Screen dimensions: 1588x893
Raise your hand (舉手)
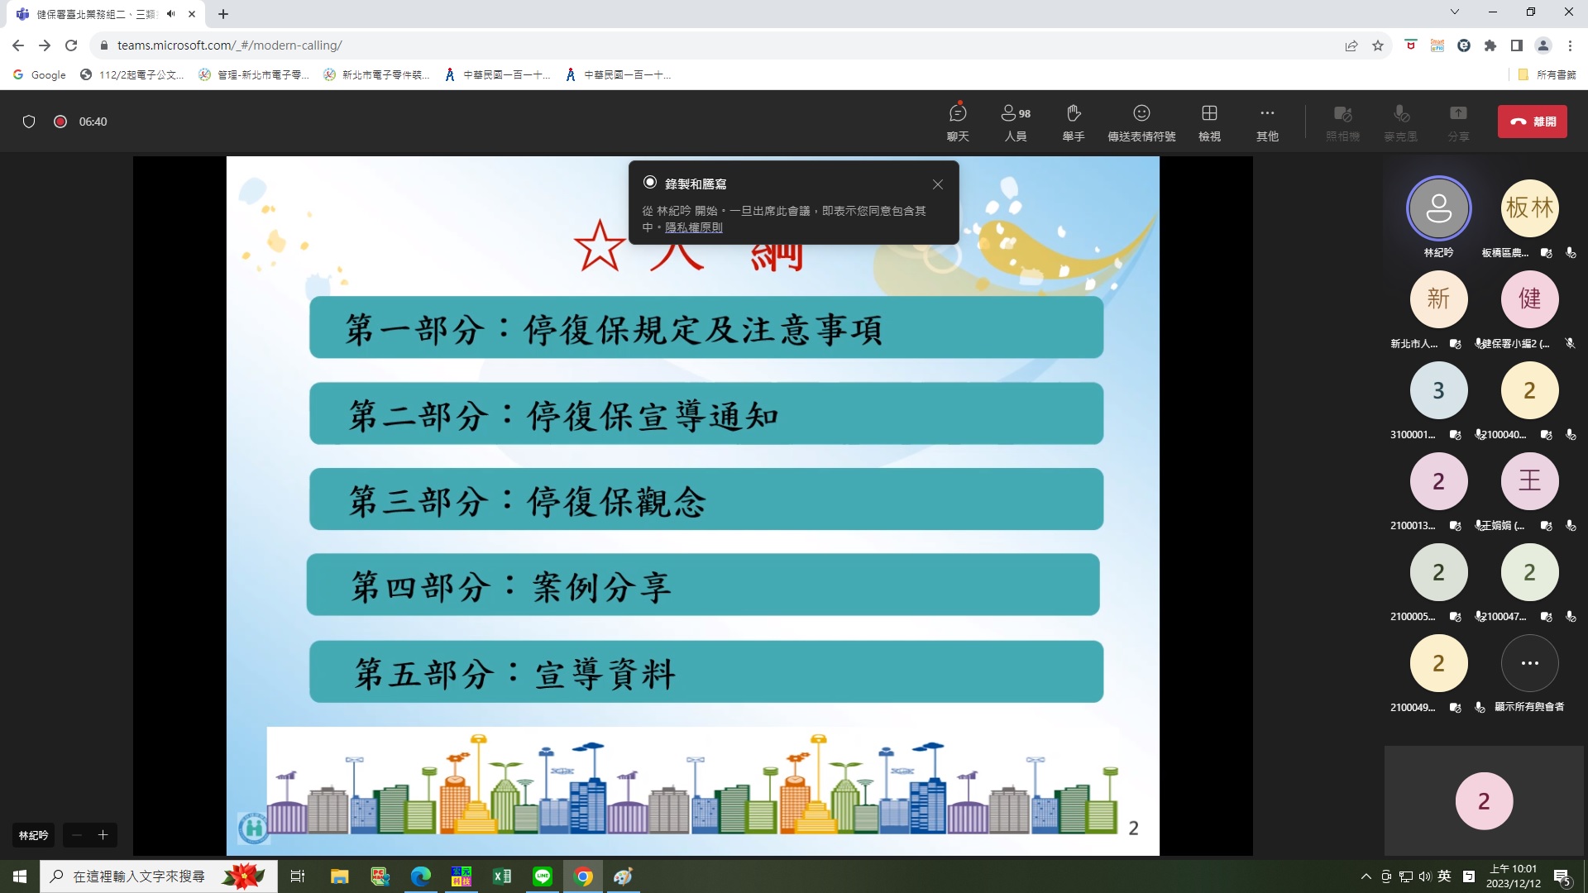pos(1074,122)
